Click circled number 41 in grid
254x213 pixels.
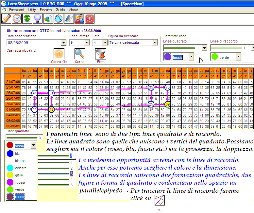click(x=35, y=93)
